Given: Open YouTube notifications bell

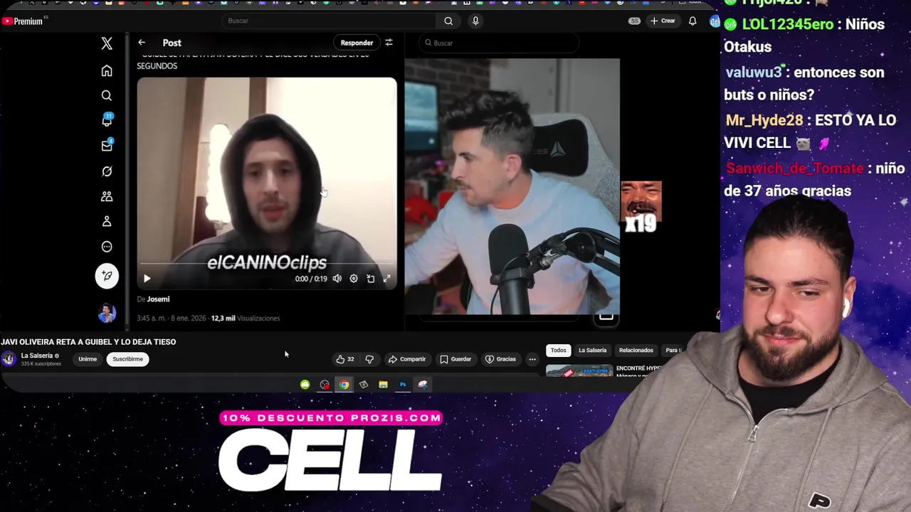Looking at the screenshot, I should tap(693, 21).
